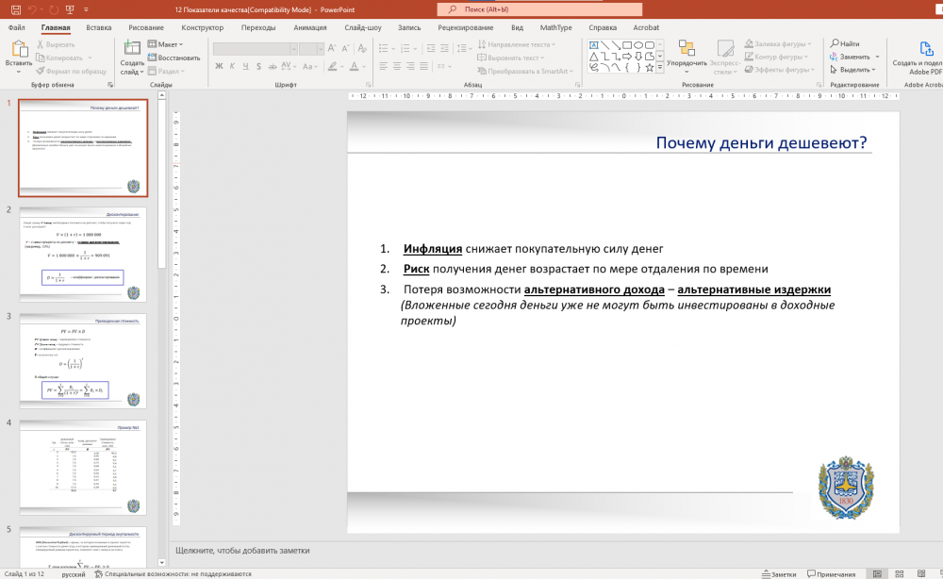Screen dimensions: 943x579
Task: Expand the shapes gallery more button
Action: coord(660,69)
